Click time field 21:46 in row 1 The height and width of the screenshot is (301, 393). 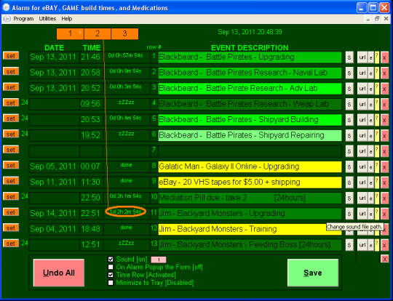(92, 57)
